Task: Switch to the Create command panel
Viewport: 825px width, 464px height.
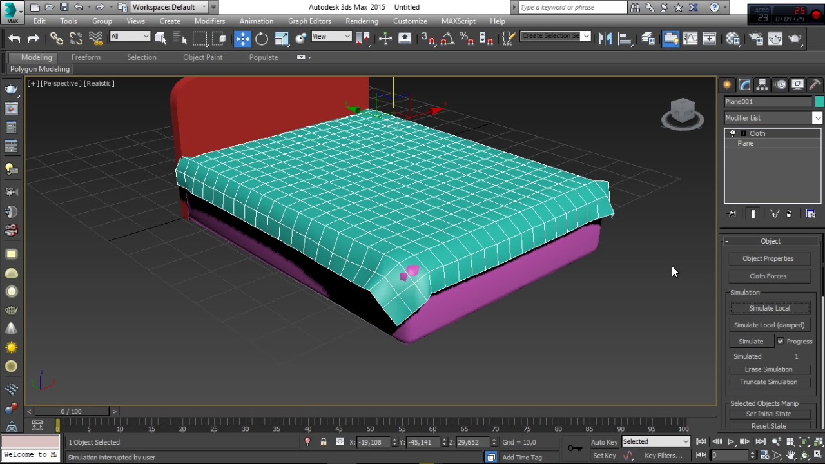Action: point(727,84)
